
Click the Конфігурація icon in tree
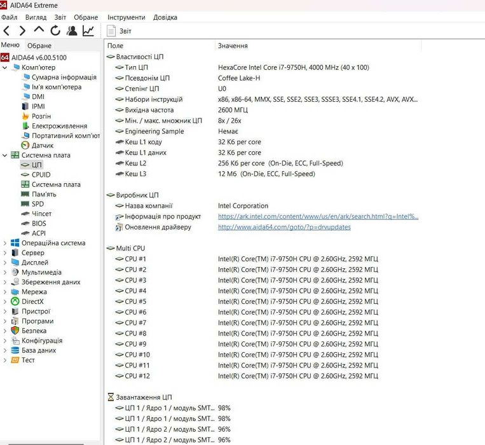pyautogui.click(x=15, y=341)
